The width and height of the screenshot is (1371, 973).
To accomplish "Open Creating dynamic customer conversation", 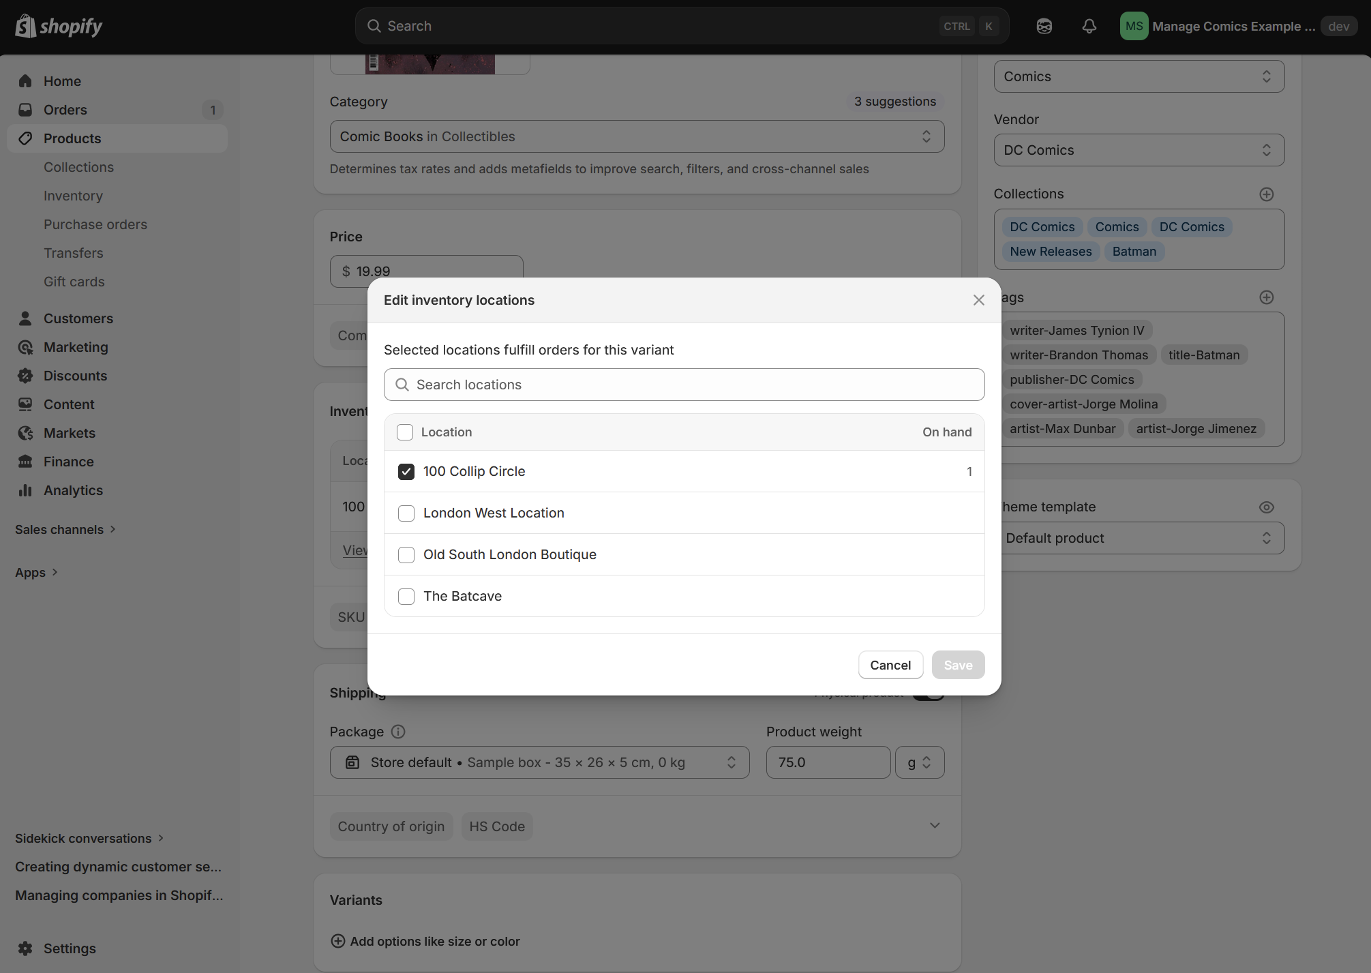I will 119,867.
